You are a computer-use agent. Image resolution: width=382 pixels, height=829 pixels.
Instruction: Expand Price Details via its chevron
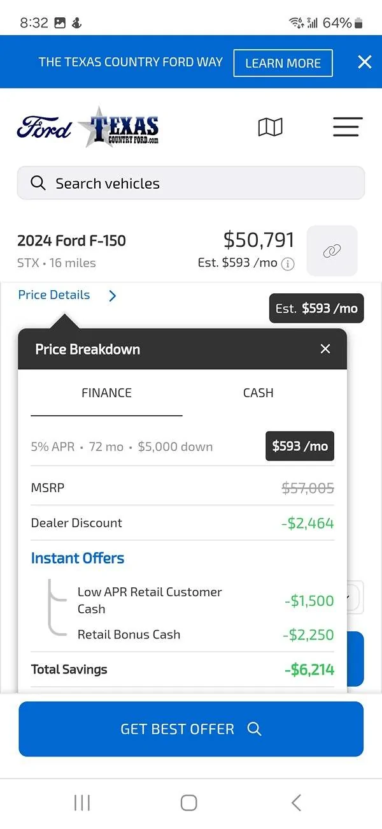point(112,296)
